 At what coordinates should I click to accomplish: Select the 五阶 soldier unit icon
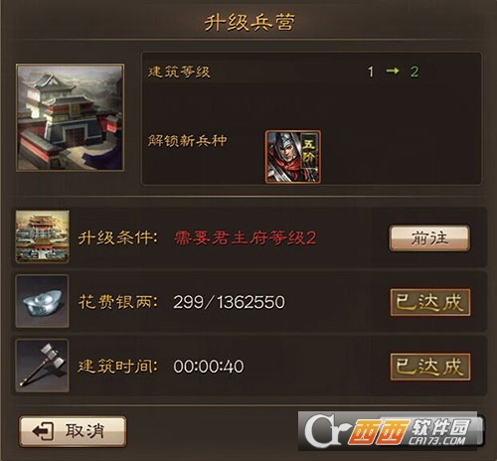coord(293,157)
